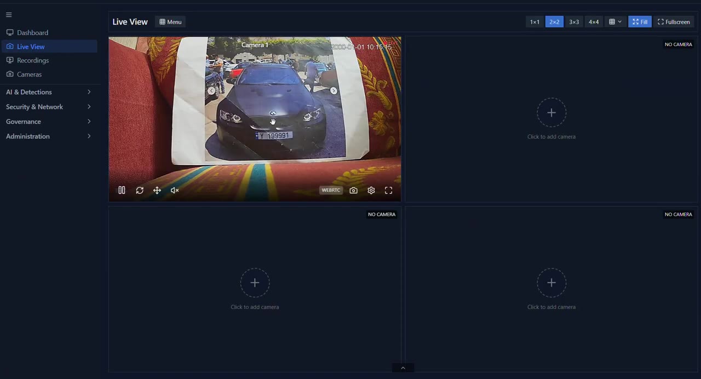Click the Camera 1 title label
The image size is (701, 379).
pyautogui.click(x=255, y=45)
